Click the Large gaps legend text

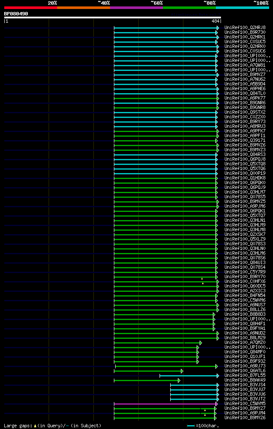[18, 426]
